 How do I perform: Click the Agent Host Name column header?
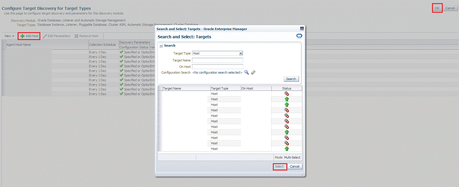tap(47, 45)
